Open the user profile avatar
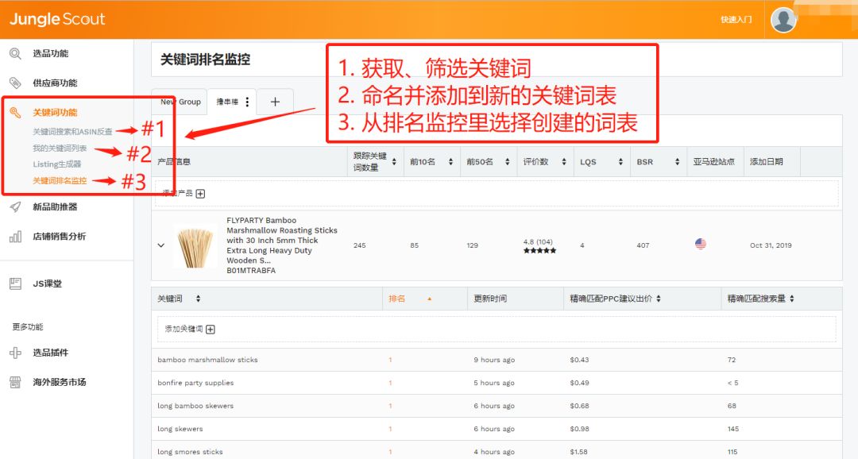The image size is (858, 459). pos(783,20)
